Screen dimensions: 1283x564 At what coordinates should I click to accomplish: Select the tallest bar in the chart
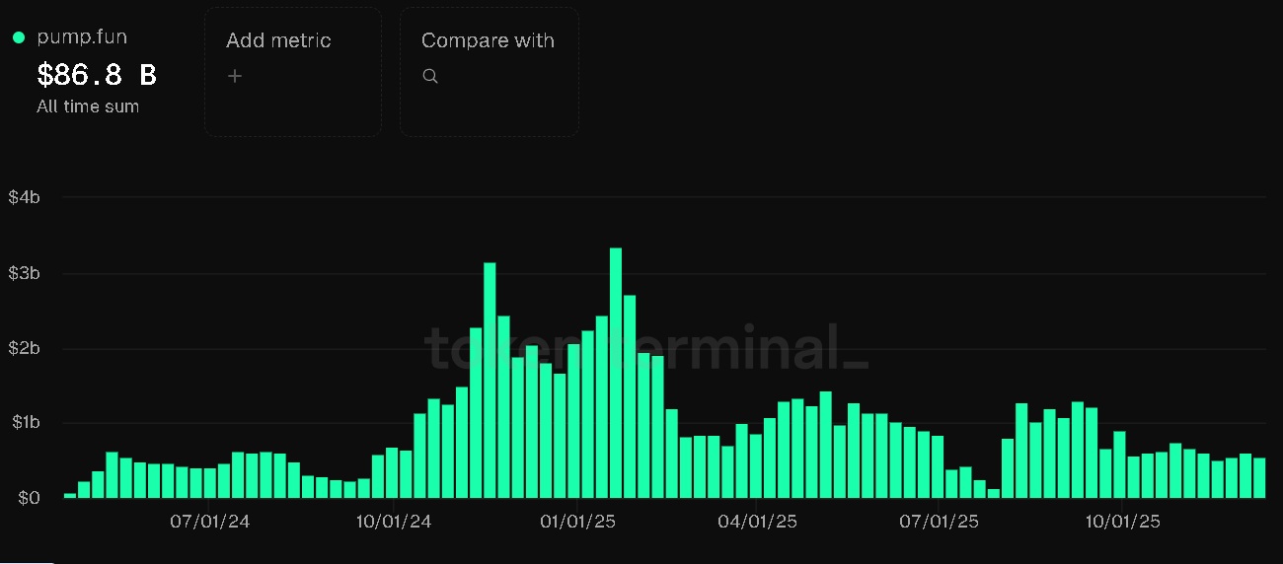(x=616, y=373)
